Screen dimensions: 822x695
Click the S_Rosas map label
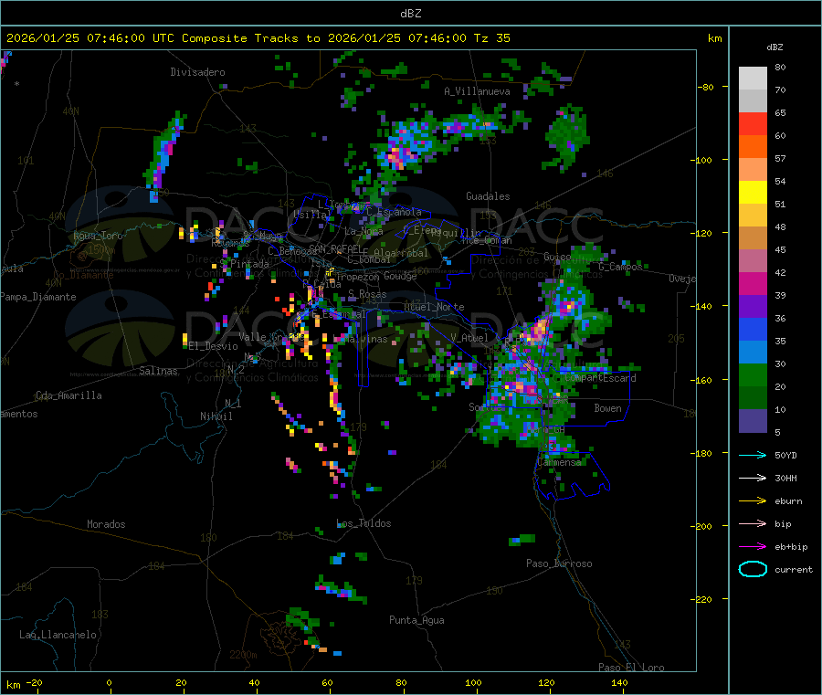(367, 294)
